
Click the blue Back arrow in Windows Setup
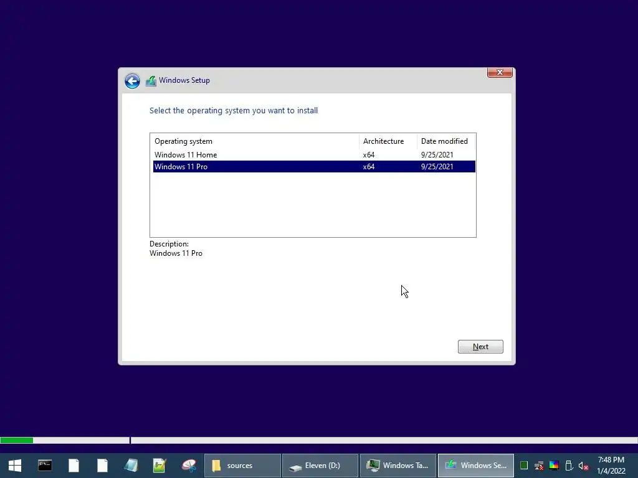132,81
